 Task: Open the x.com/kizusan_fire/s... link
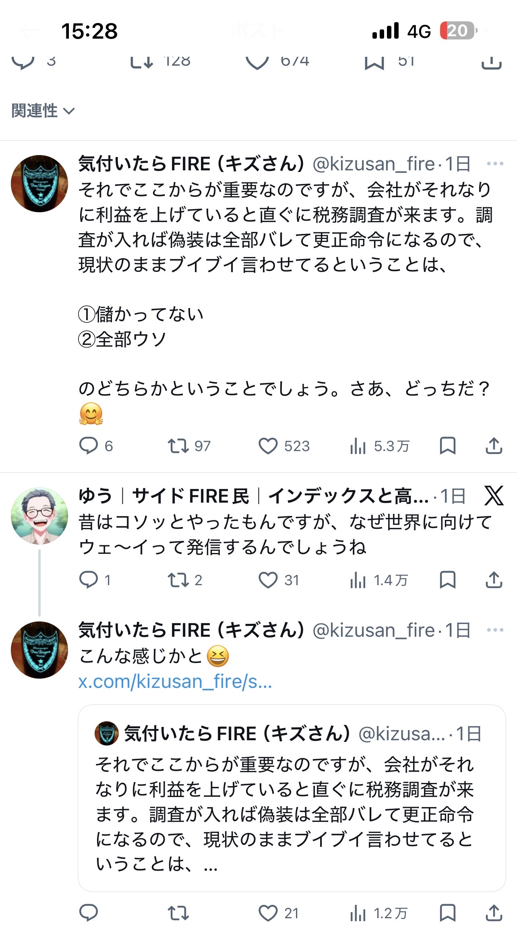click(175, 681)
